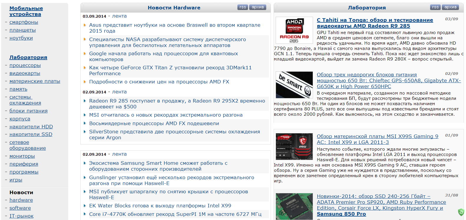Screen dimensions: 466x220
Task: Open the периферия category
Action: coord(24,164)
